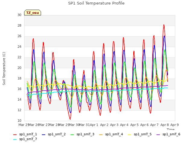The image size is (193, 145).
Task: Click the purple sp1_smT_6 legend swatch
Action: (x=158, y=135)
